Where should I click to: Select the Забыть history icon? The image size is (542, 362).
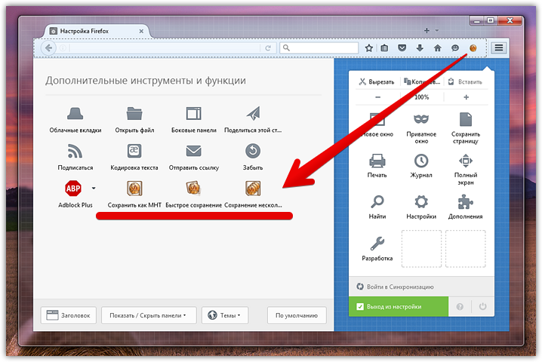[x=253, y=151]
